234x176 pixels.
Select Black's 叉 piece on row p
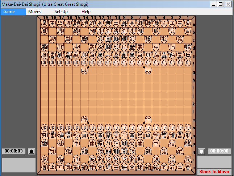click(132, 143)
